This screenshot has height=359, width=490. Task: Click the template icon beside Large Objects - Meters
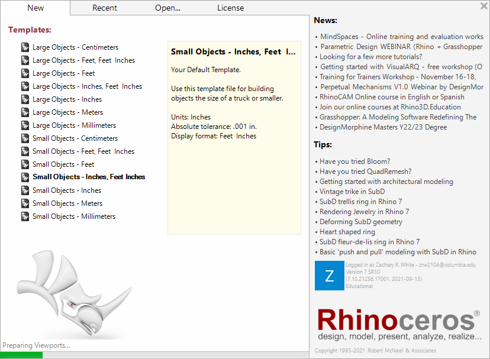point(25,112)
